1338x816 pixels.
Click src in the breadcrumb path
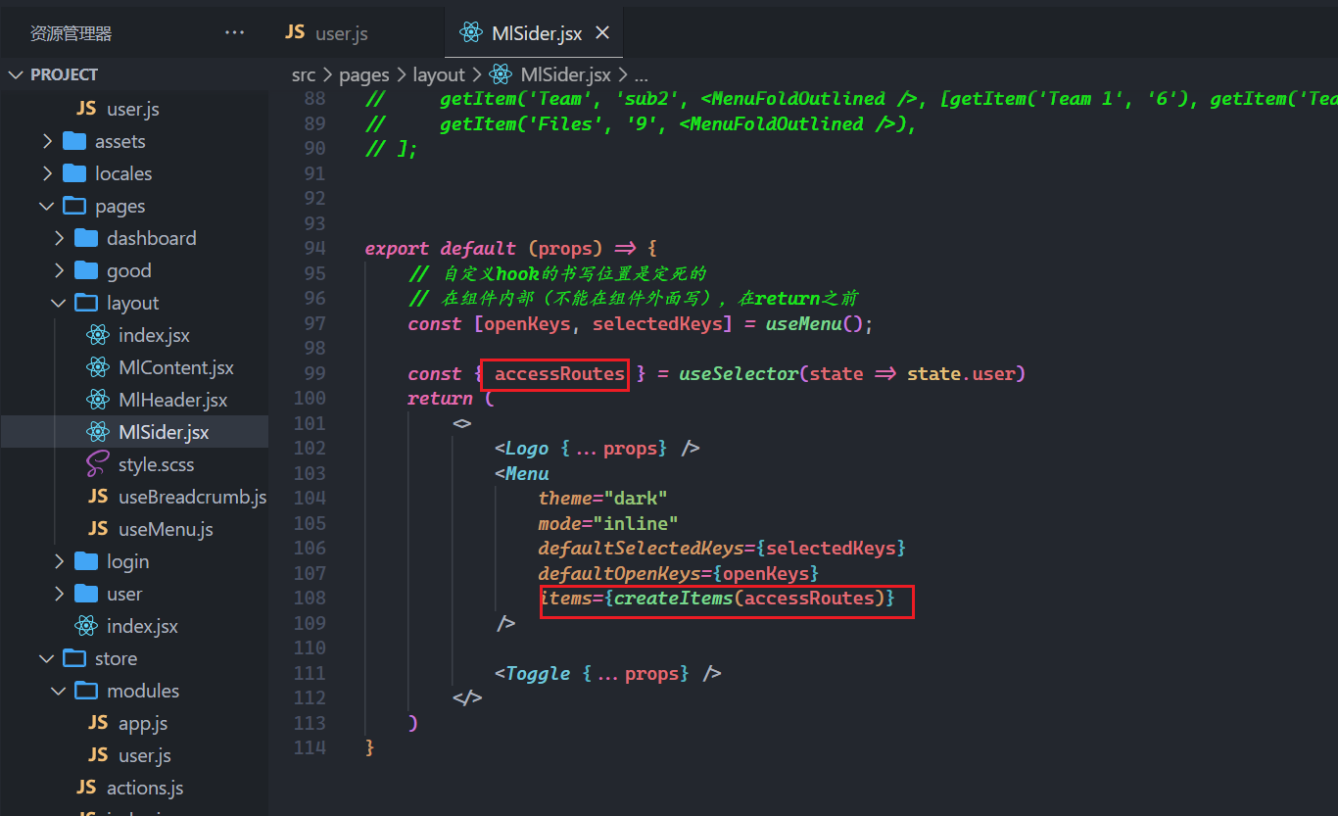pyautogui.click(x=304, y=74)
